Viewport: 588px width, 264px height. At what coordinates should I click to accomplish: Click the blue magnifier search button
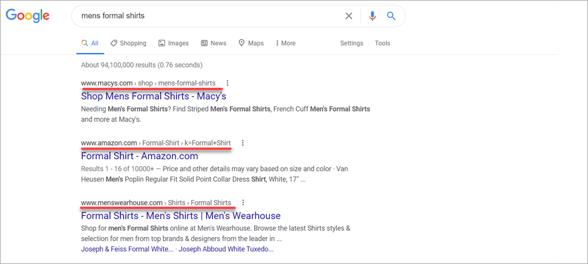click(x=391, y=16)
